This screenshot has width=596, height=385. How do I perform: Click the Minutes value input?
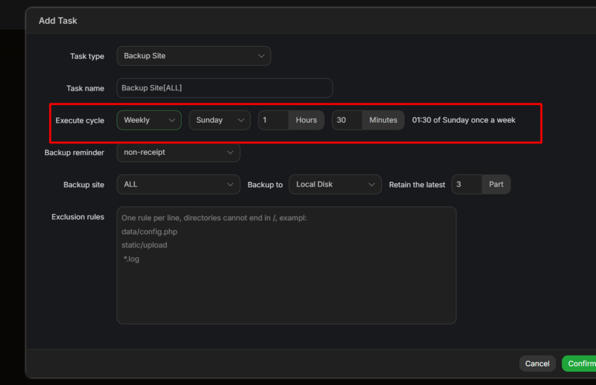[x=347, y=120]
